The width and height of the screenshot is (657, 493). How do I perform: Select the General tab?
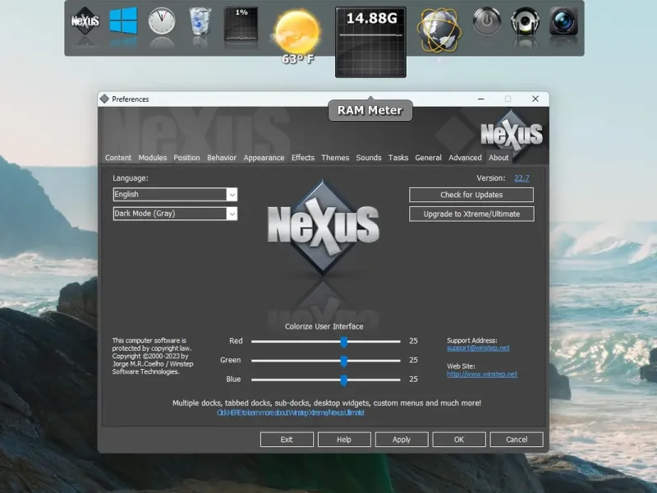tap(428, 158)
